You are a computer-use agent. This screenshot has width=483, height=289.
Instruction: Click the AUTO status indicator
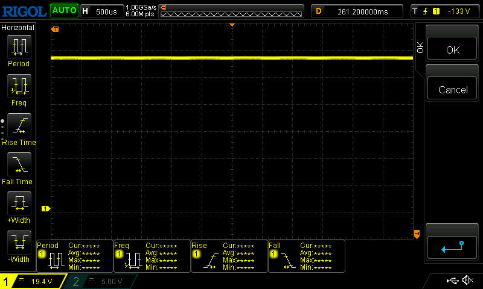coord(63,11)
